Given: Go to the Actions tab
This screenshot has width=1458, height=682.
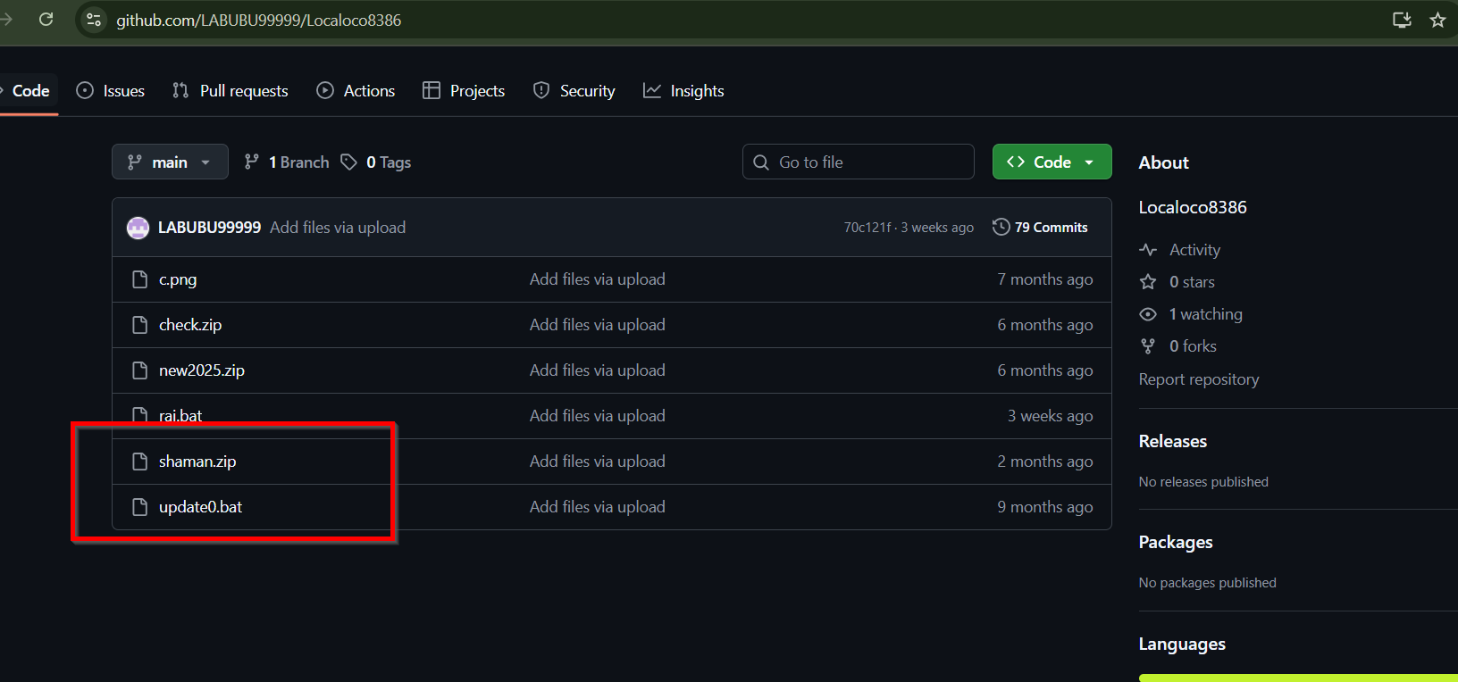Looking at the screenshot, I should coord(356,91).
